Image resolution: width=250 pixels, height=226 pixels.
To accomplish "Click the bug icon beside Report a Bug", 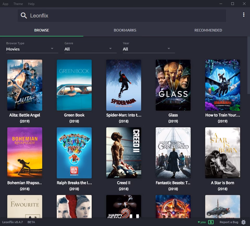I will pos(243,222).
